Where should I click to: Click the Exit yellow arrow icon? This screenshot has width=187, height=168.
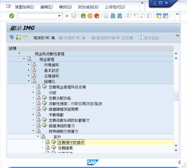[x=90, y=16]
